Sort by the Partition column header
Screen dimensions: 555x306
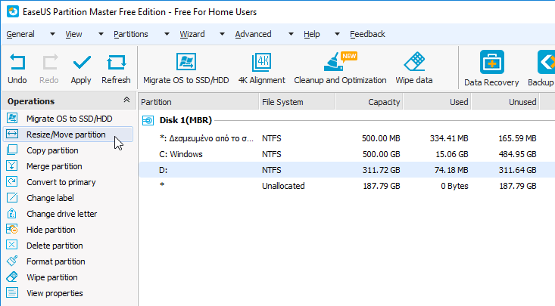coord(199,102)
